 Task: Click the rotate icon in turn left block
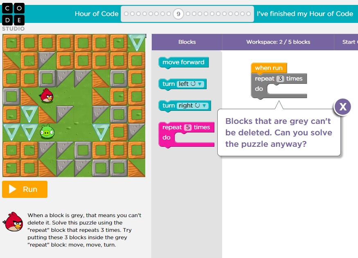[x=193, y=84]
